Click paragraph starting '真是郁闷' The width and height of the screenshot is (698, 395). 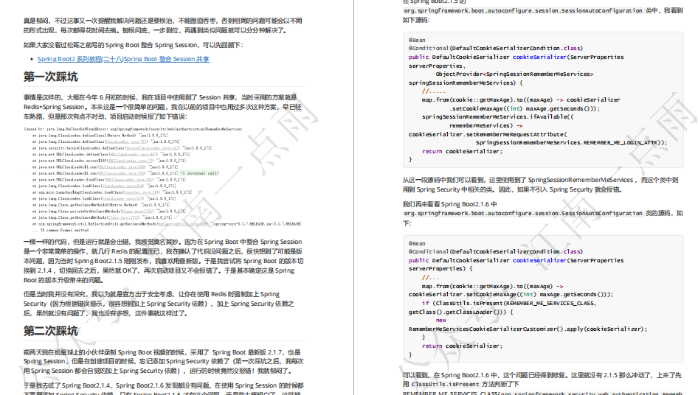tap(163, 25)
